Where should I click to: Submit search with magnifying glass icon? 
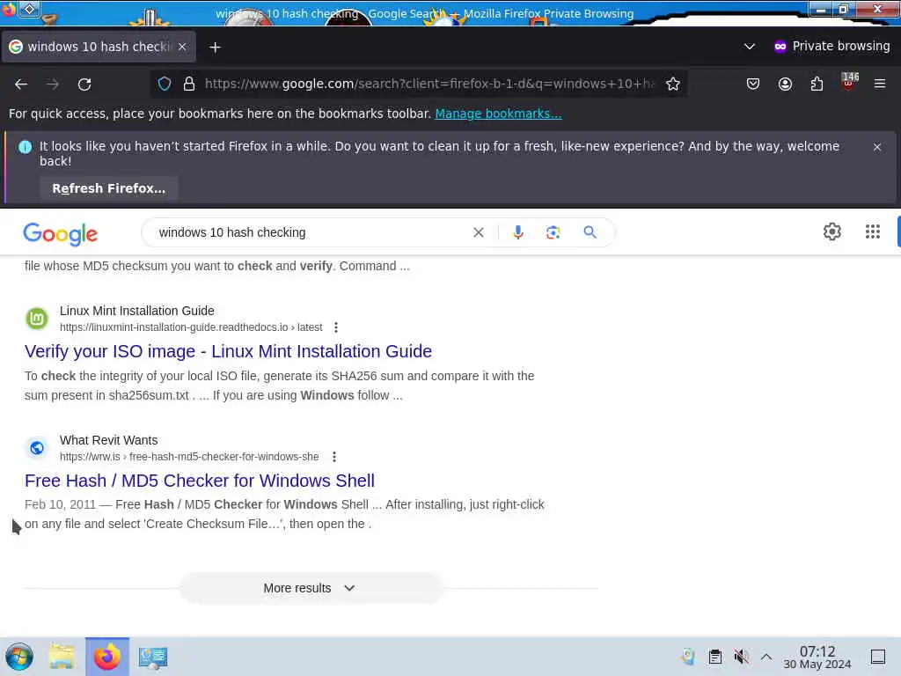(x=590, y=232)
